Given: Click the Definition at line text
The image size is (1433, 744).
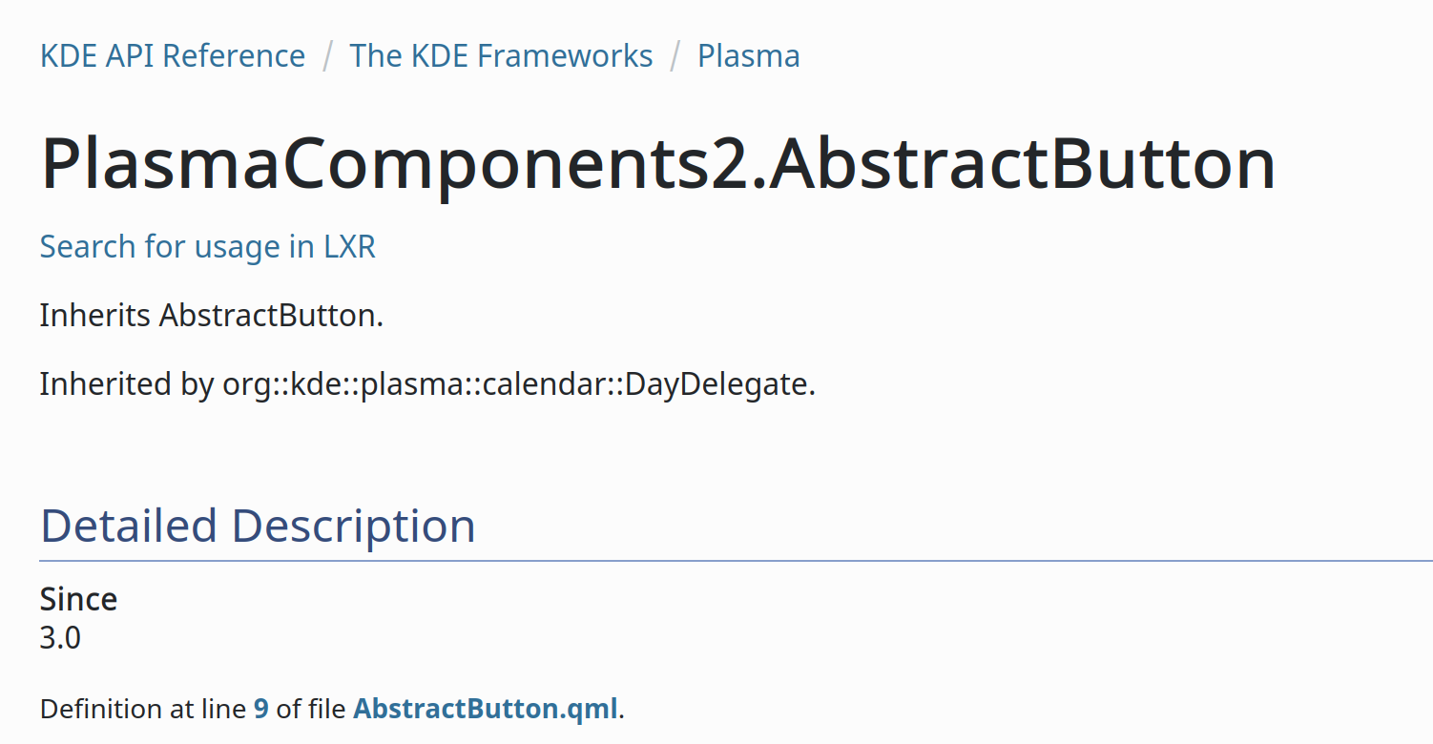Looking at the screenshot, I should point(144,709).
